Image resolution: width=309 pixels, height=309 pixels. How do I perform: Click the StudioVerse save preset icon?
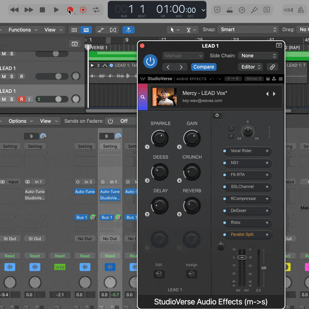[268, 79]
